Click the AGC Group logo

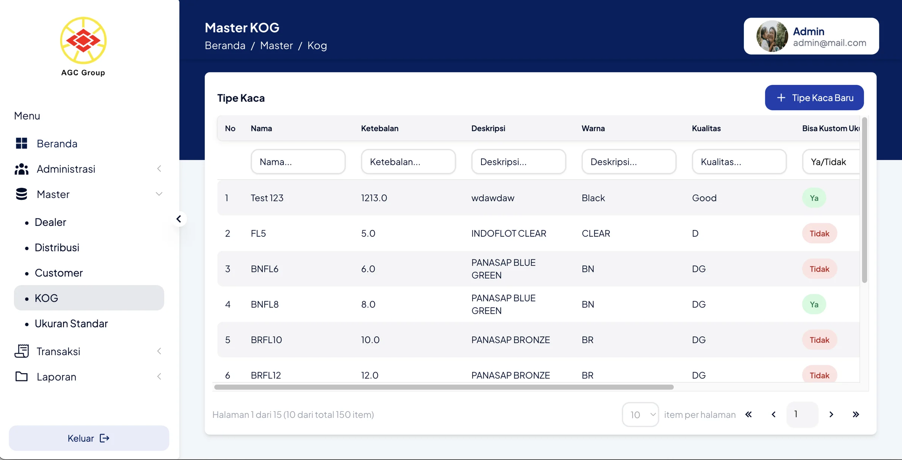click(83, 47)
